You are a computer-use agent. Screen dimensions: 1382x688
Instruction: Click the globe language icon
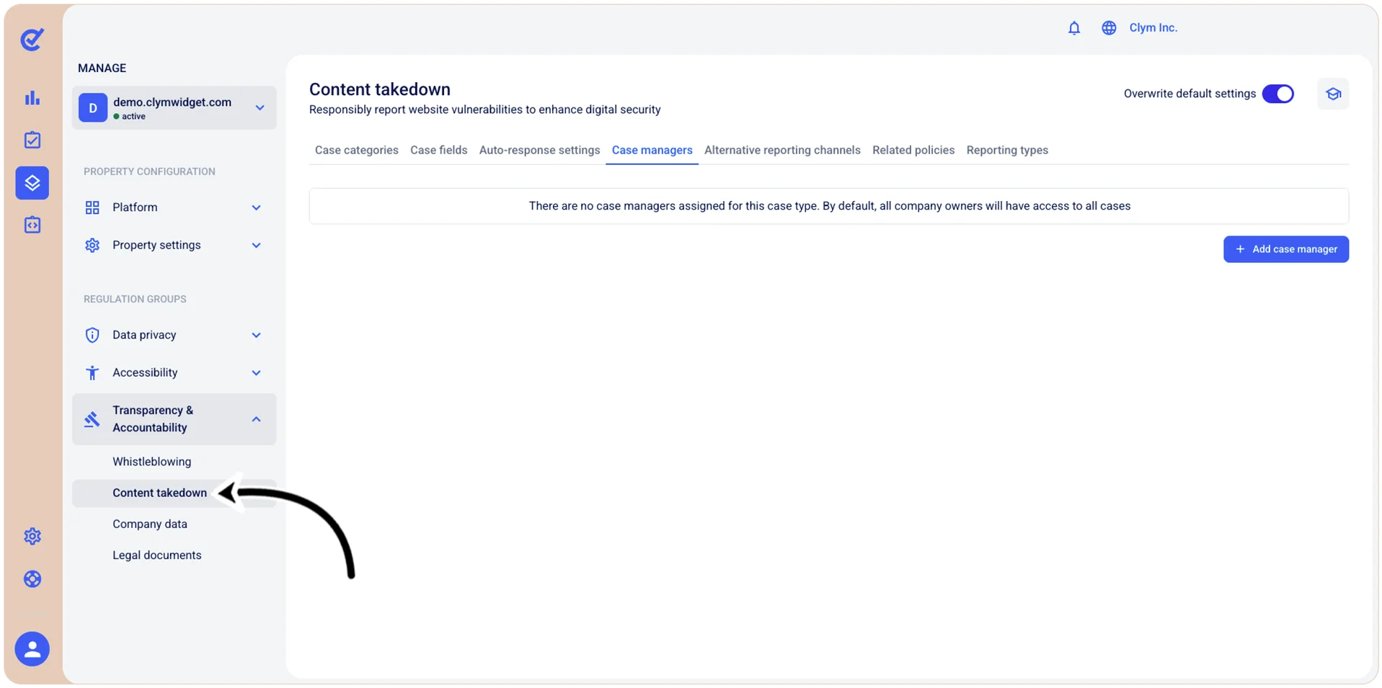tap(1109, 28)
